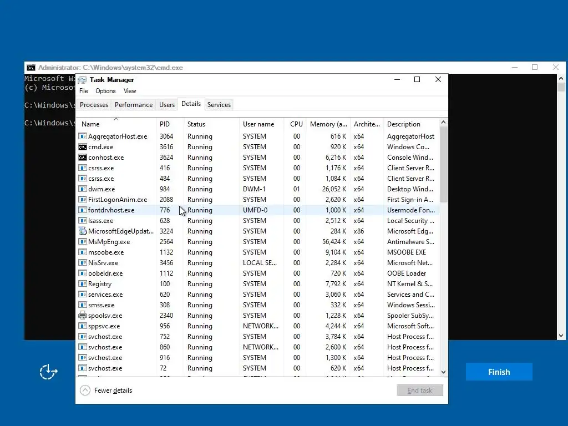
Task: Click the Task Manager list scrollbar thumb
Action: 443,164
